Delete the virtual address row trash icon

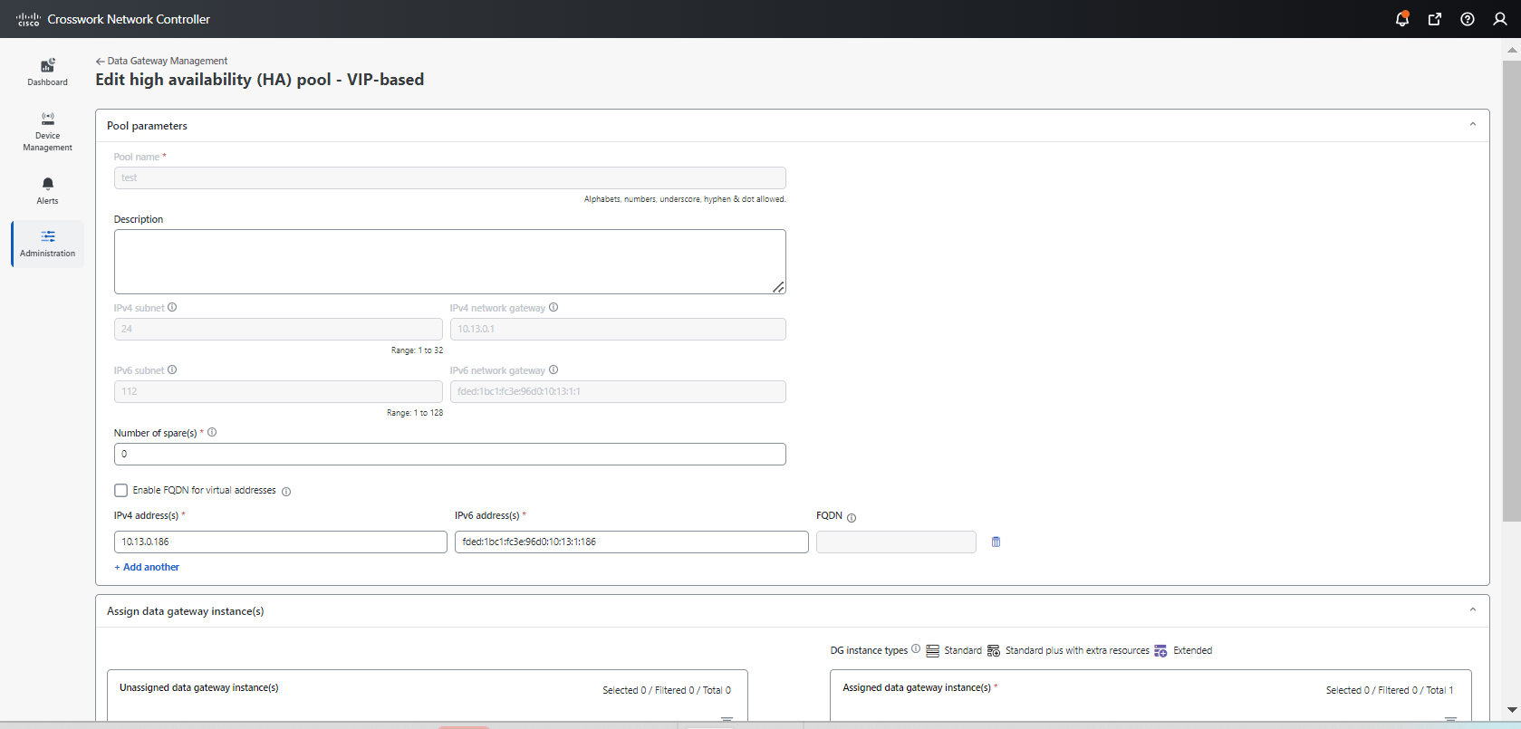(x=996, y=542)
